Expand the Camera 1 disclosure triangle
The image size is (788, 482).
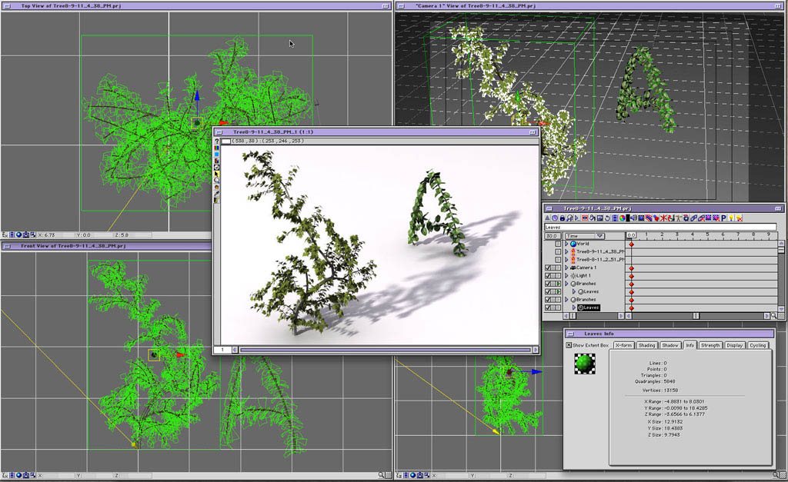point(567,268)
